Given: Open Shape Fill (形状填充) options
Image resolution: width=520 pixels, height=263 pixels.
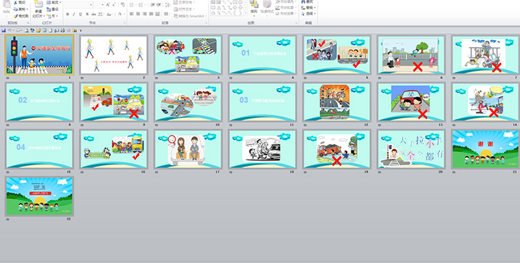Looking at the screenshot, I should coord(286,1).
